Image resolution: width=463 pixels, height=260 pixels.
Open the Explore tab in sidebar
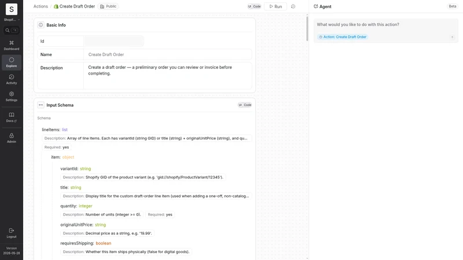(12, 62)
